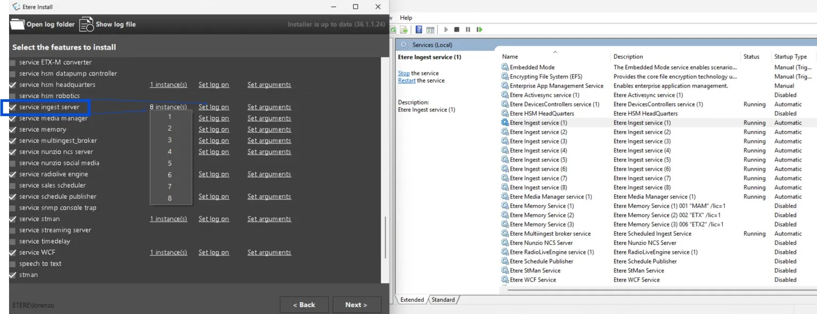Open instance count for service hsm headquarters
This screenshot has width=817, height=314.
(x=168, y=85)
